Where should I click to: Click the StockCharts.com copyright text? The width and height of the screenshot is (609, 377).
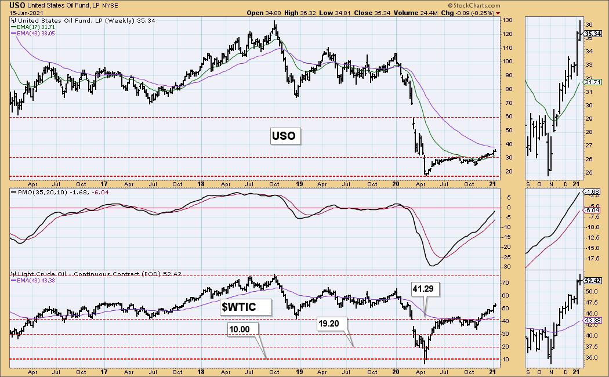coord(474,5)
